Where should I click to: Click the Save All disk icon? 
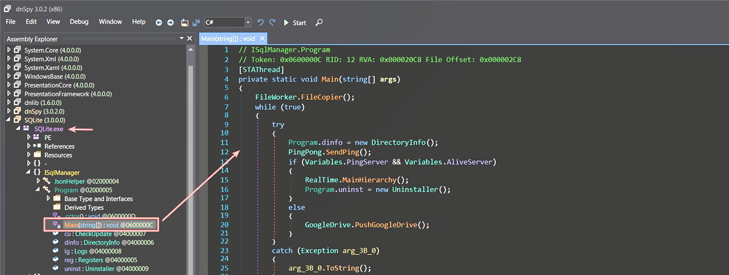pyautogui.click(x=196, y=23)
